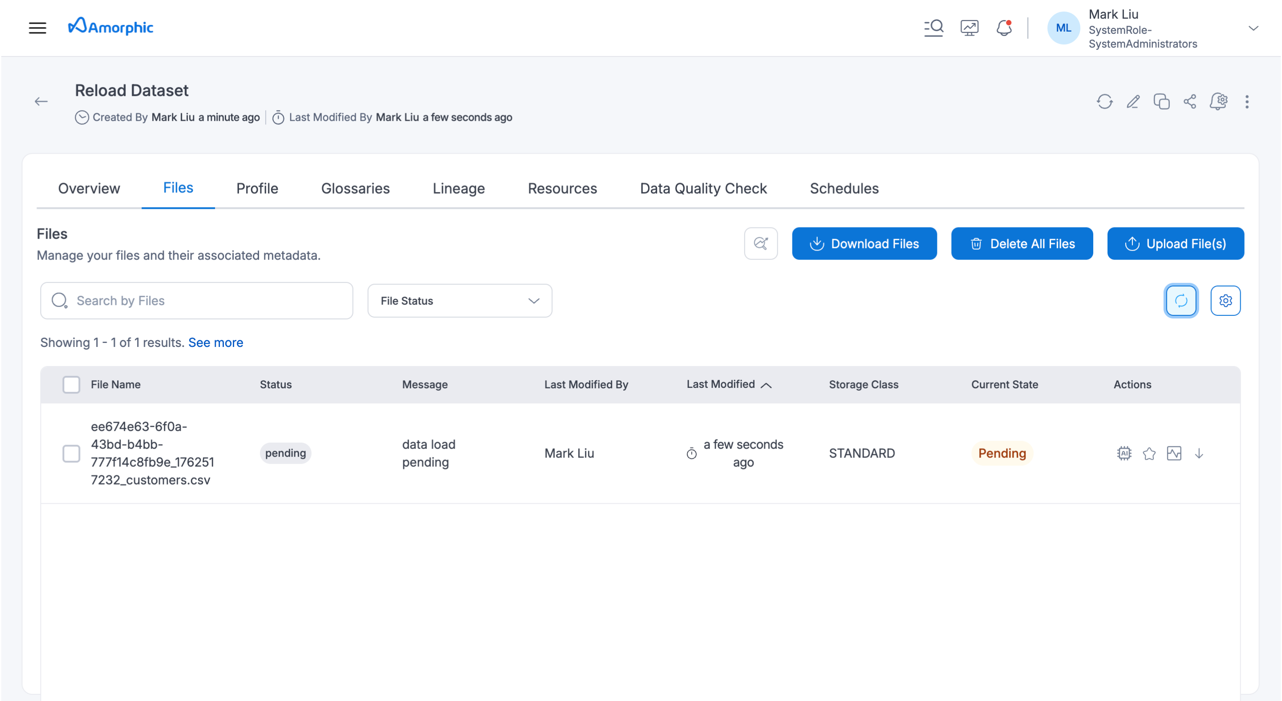Click the Upload File(s) button
Screen dimensions: 1282x701
1176,244
